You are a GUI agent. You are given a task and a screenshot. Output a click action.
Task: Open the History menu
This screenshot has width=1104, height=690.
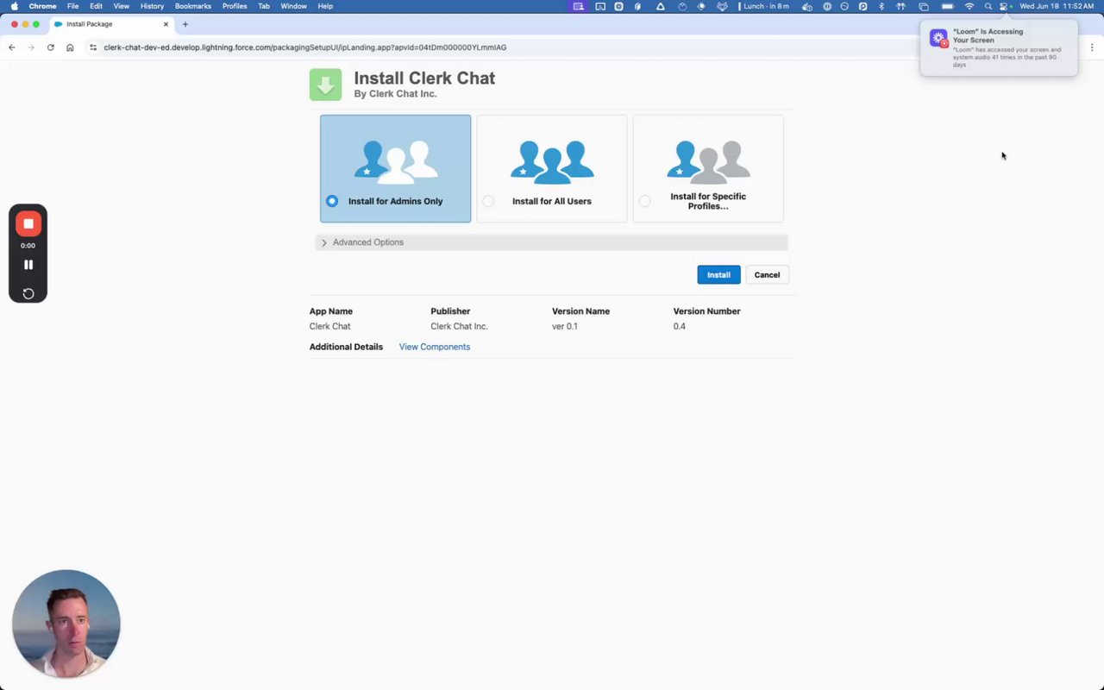tap(152, 6)
